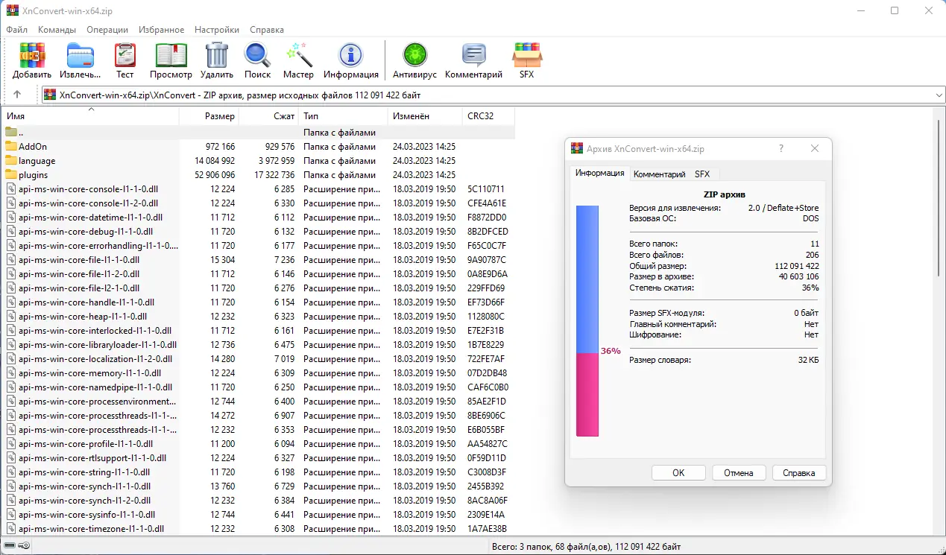This screenshot has height=555, width=946.
Task: Click the AddOn folder icon
Action: [x=11, y=147]
